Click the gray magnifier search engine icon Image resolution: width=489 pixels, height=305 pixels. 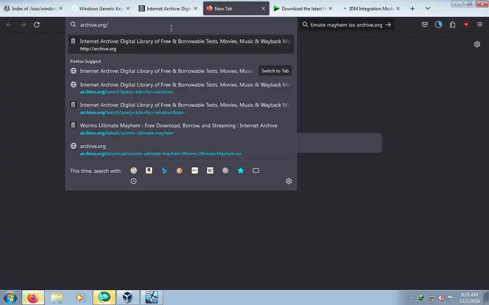225,170
